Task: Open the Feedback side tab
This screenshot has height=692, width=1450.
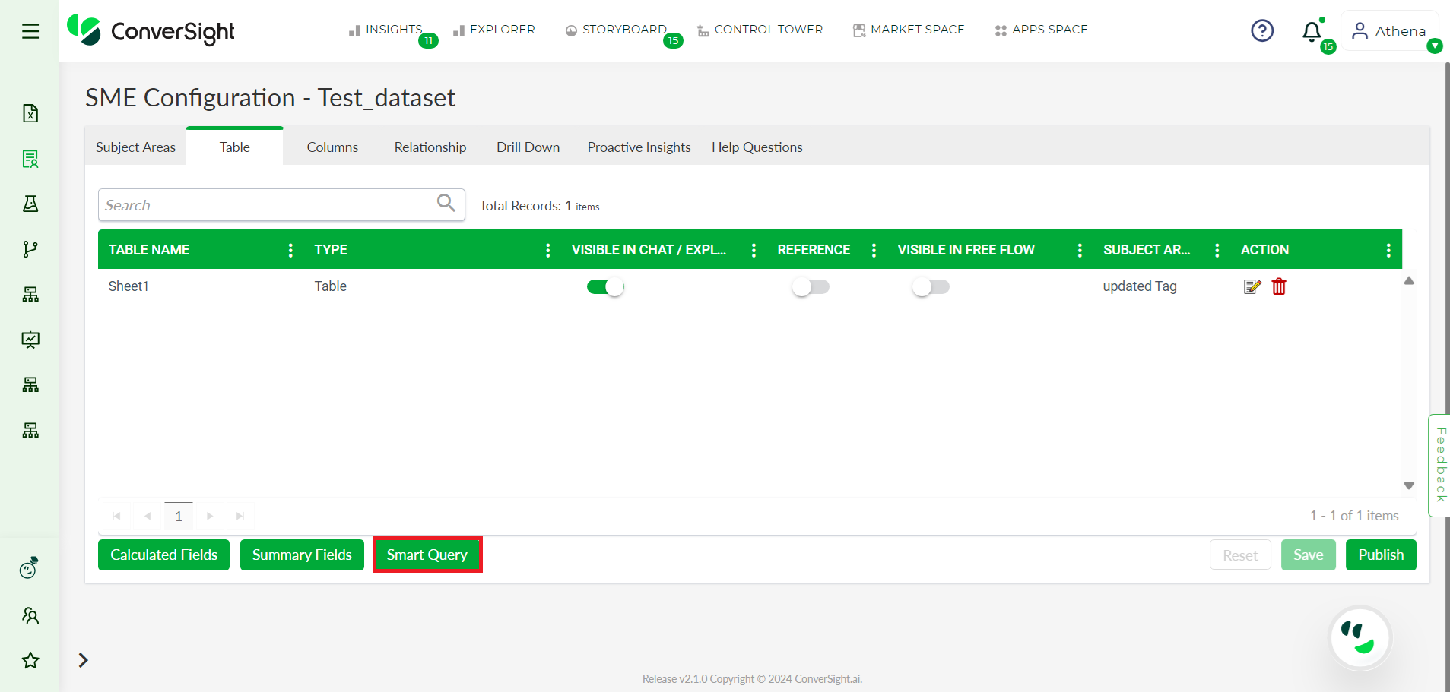Action: [1439, 465]
